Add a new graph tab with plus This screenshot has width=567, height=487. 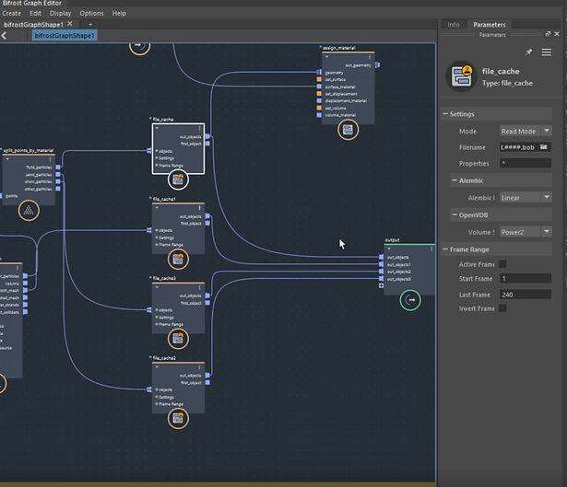point(90,25)
